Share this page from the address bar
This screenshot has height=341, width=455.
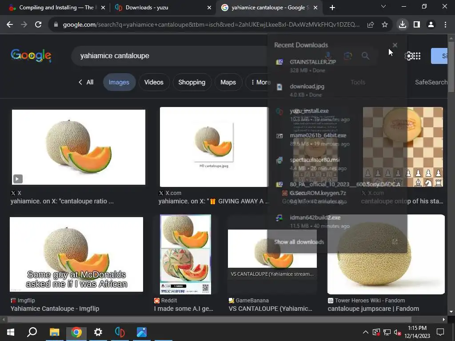[370, 25]
